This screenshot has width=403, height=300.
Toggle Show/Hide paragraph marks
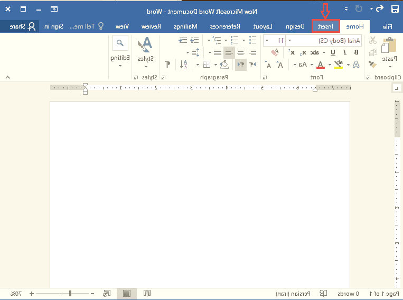tap(167, 65)
